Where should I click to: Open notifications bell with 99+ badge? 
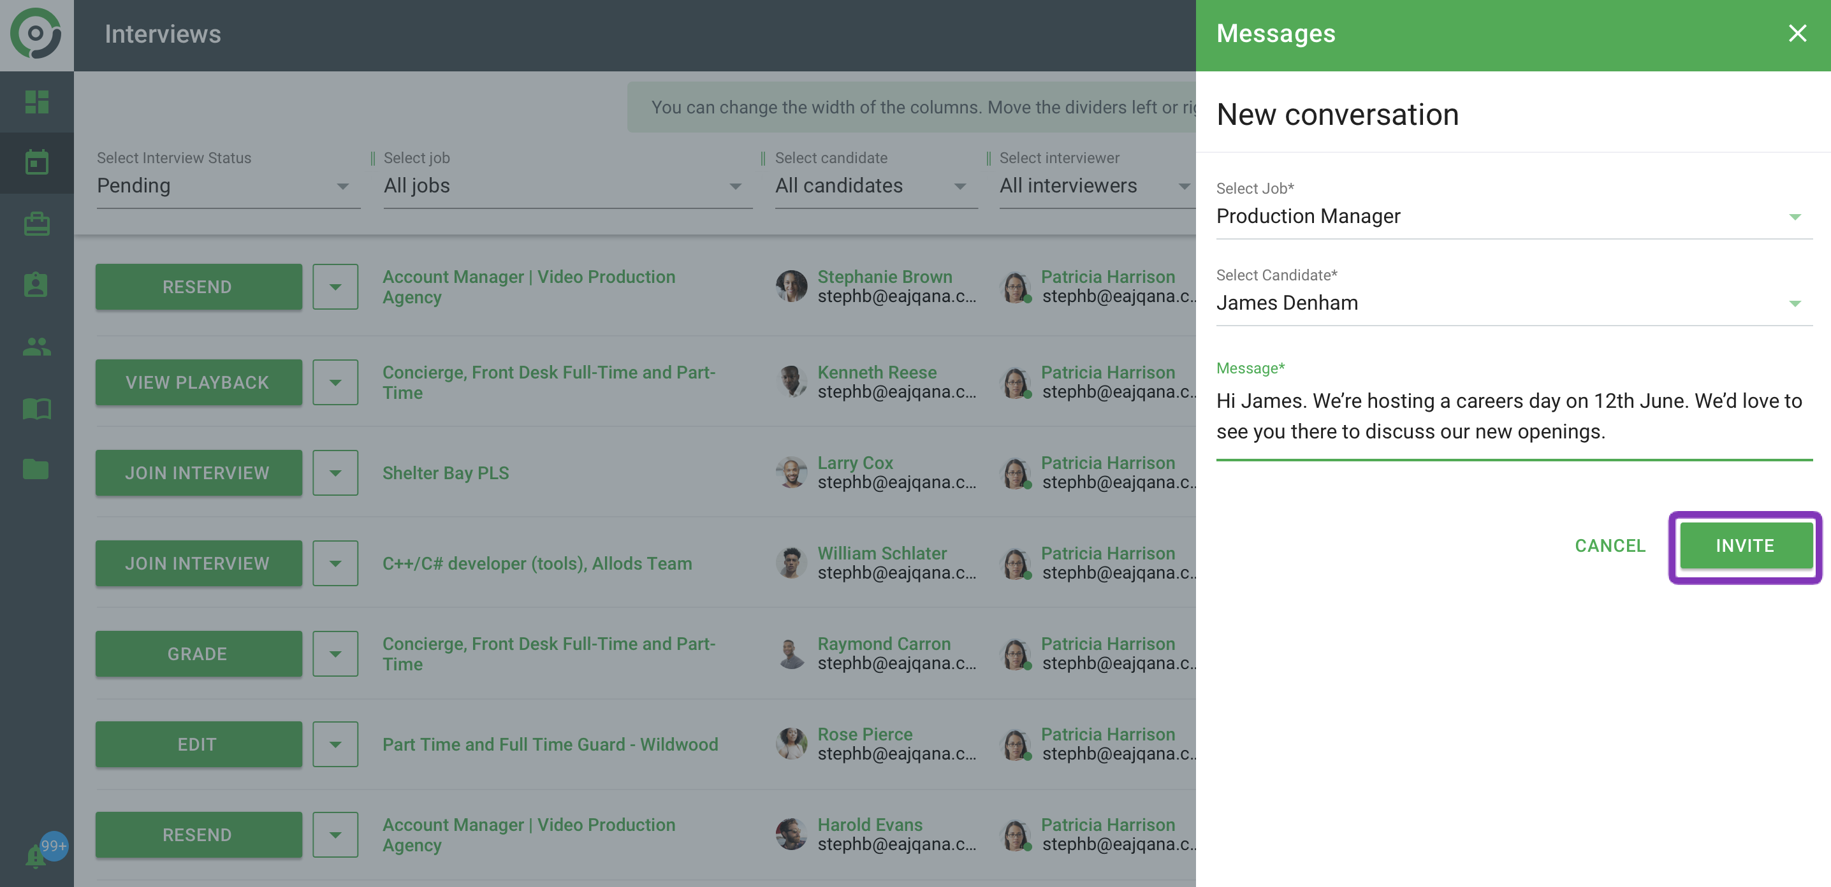tap(37, 855)
